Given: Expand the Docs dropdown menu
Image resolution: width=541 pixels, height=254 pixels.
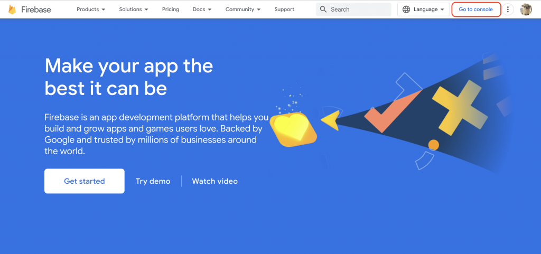Looking at the screenshot, I should 202,10.
